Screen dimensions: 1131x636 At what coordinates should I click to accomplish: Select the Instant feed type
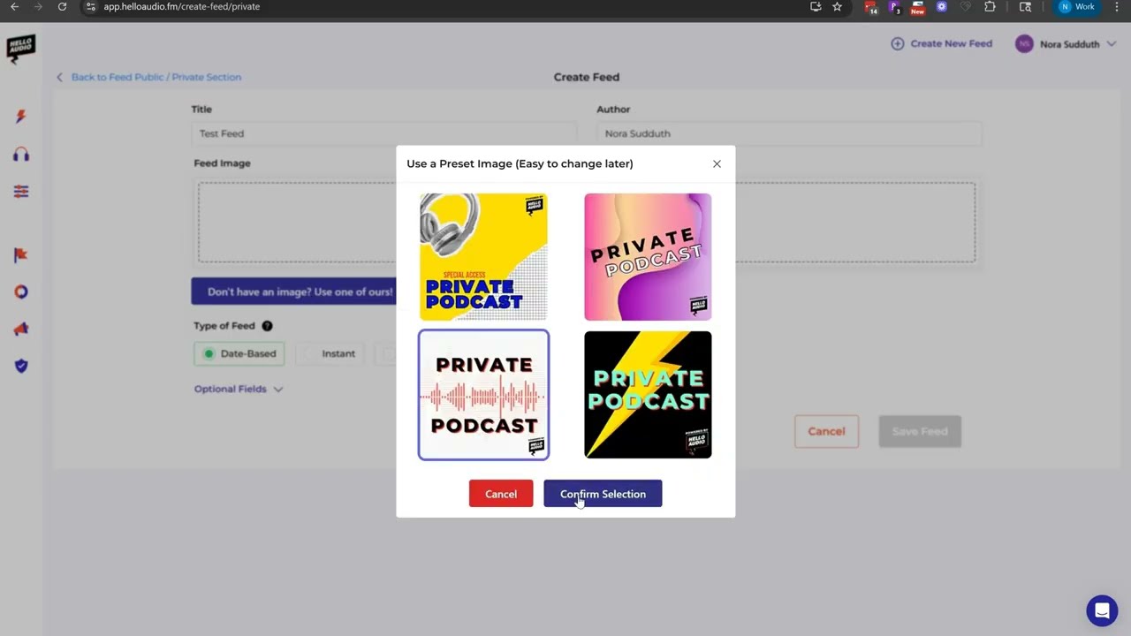tap(330, 353)
